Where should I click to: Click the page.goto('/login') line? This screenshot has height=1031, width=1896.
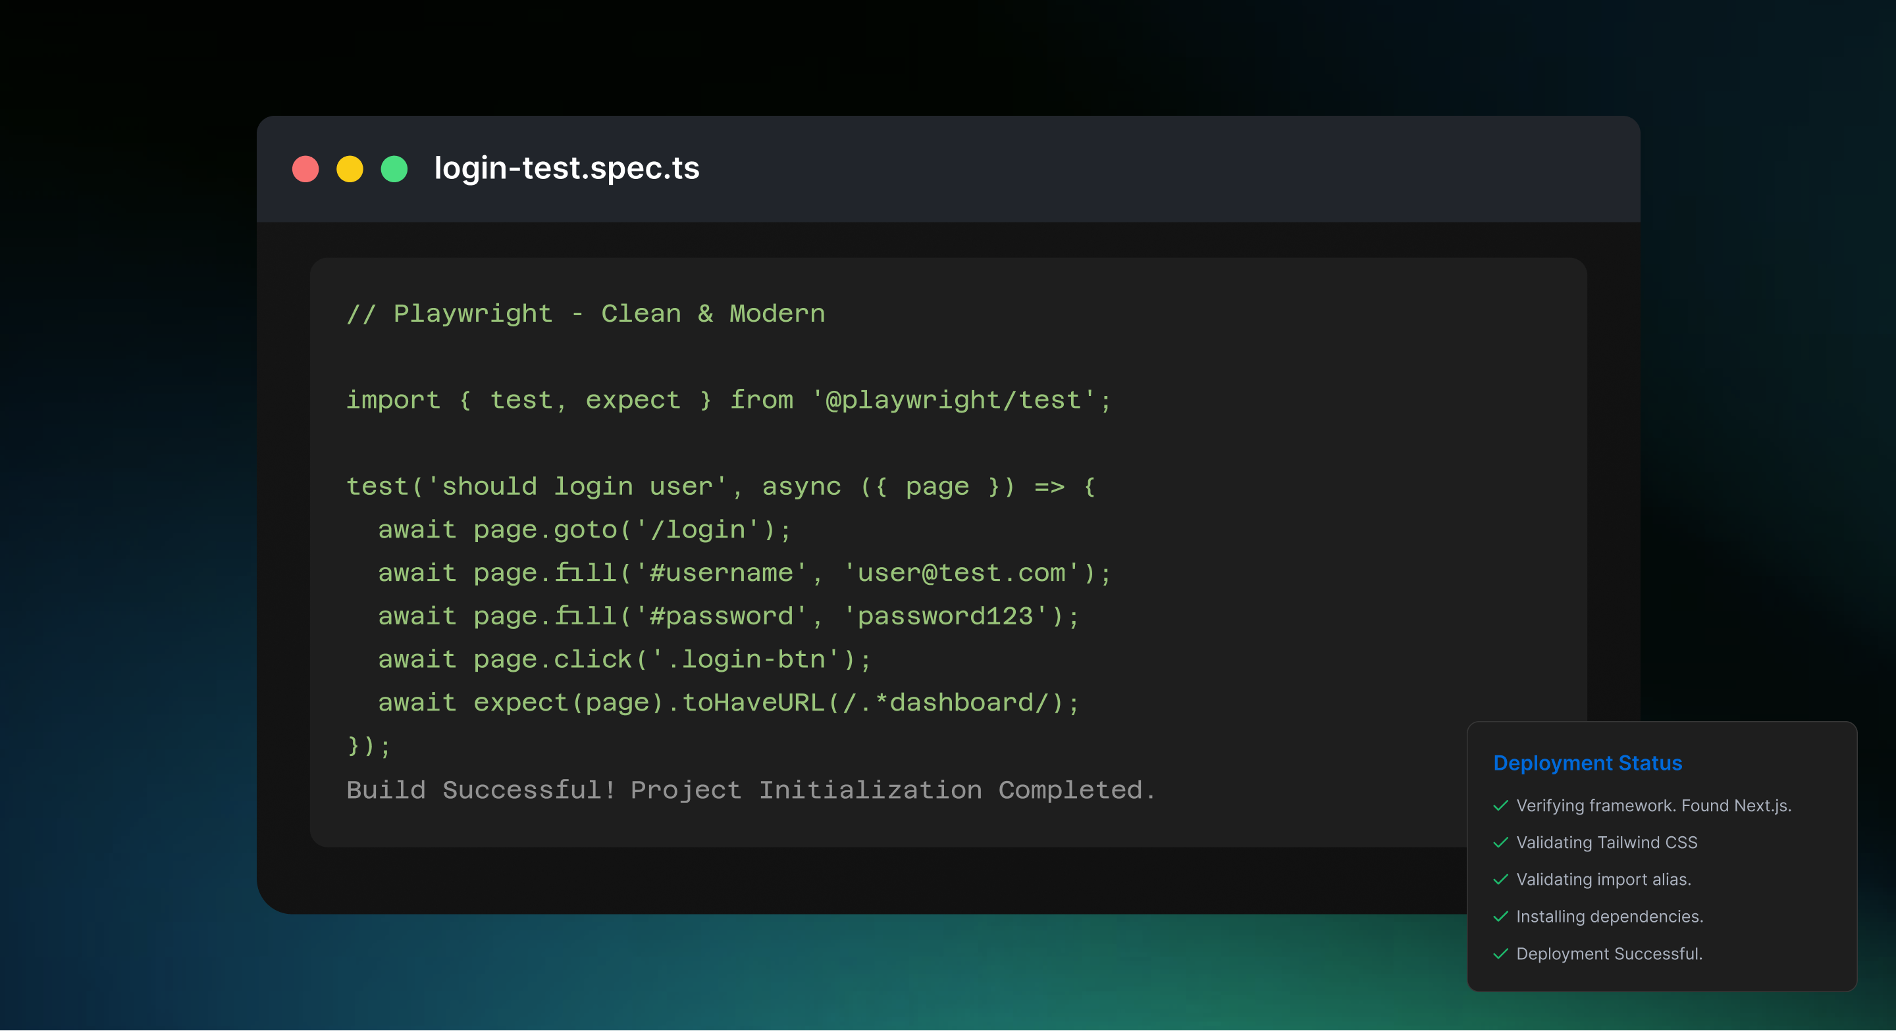(585, 530)
